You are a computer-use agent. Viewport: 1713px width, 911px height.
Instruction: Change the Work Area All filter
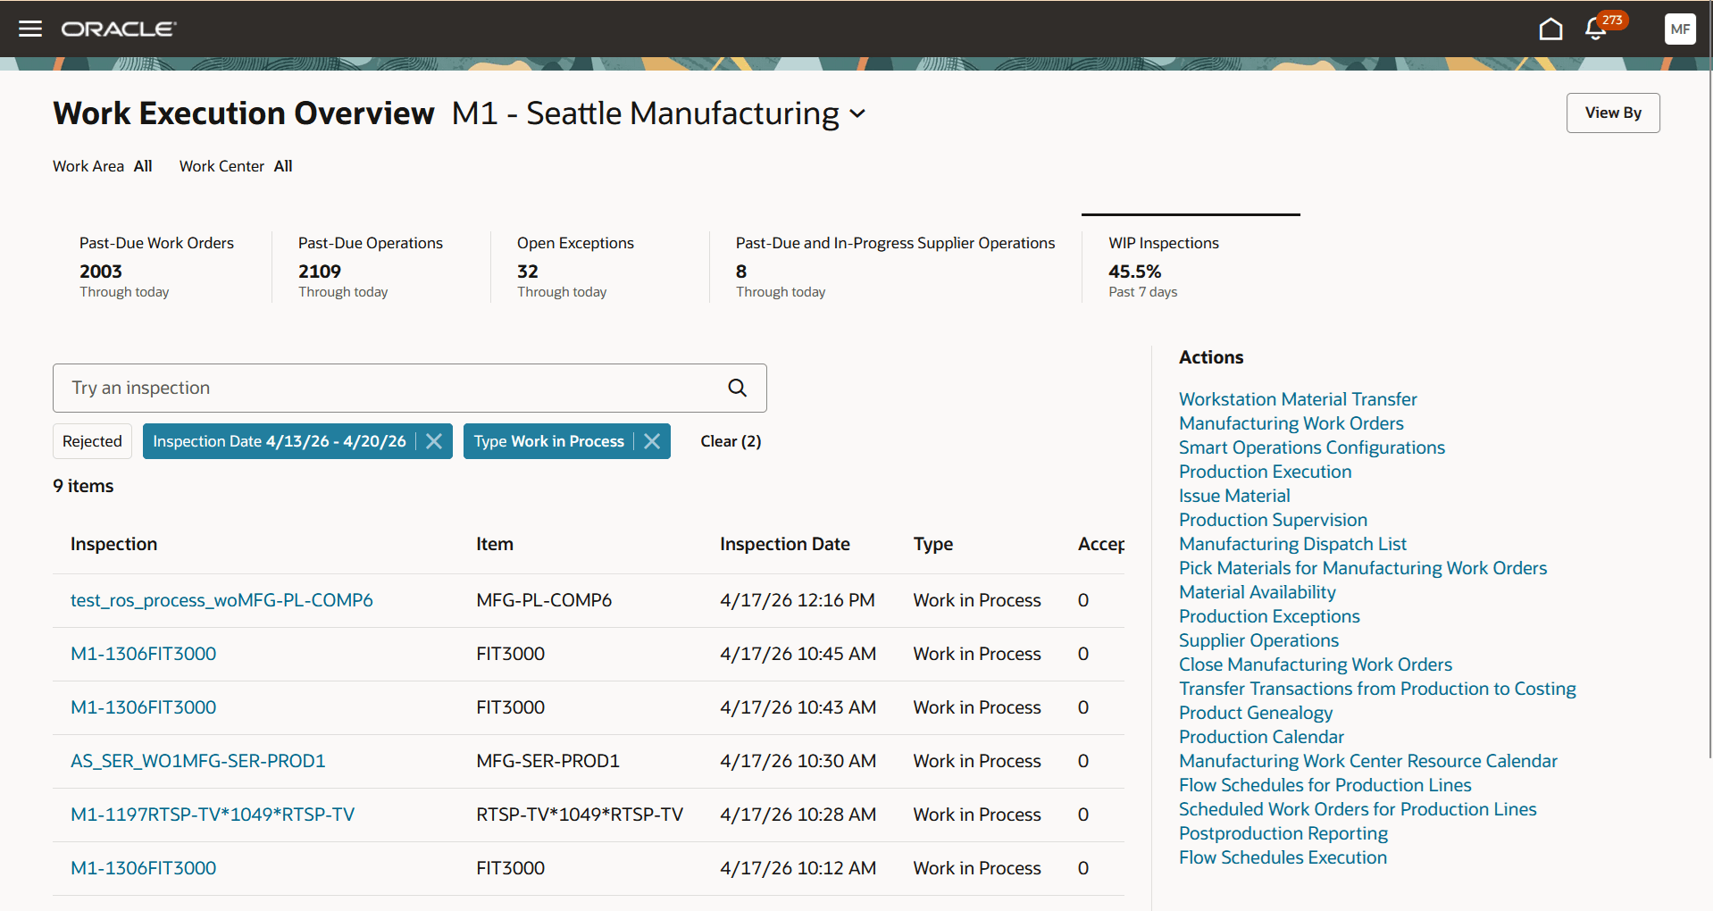pyautogui.click(x=103, y=166)
